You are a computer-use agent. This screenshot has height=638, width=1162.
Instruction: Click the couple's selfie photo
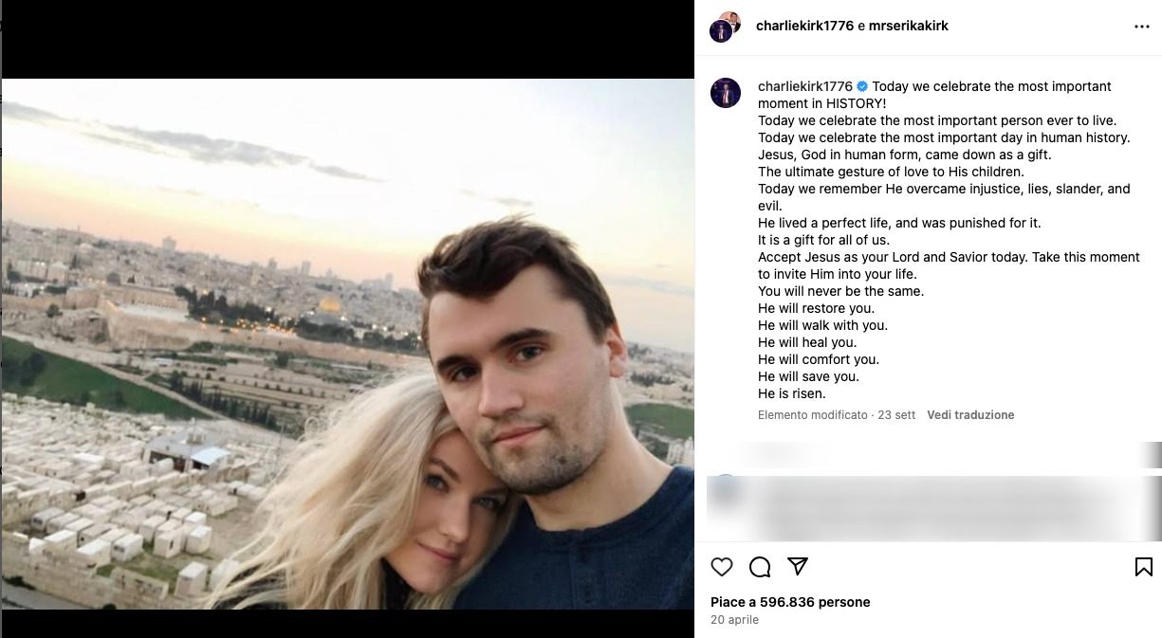point(347,343)
